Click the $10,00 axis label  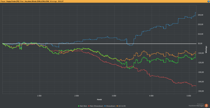click(x=200, y=34)
